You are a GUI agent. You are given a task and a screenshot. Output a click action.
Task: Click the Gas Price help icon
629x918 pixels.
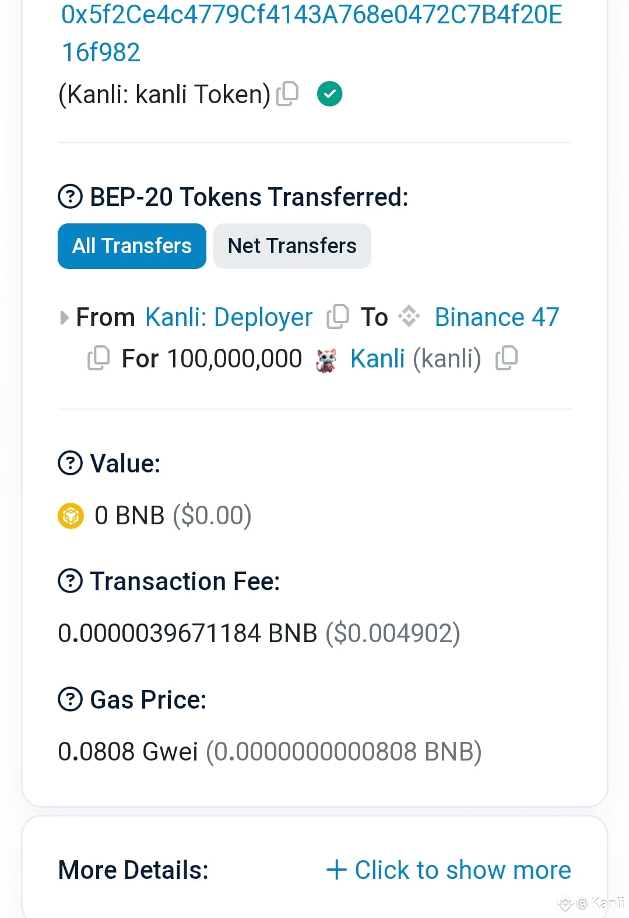tap(71, 699)
